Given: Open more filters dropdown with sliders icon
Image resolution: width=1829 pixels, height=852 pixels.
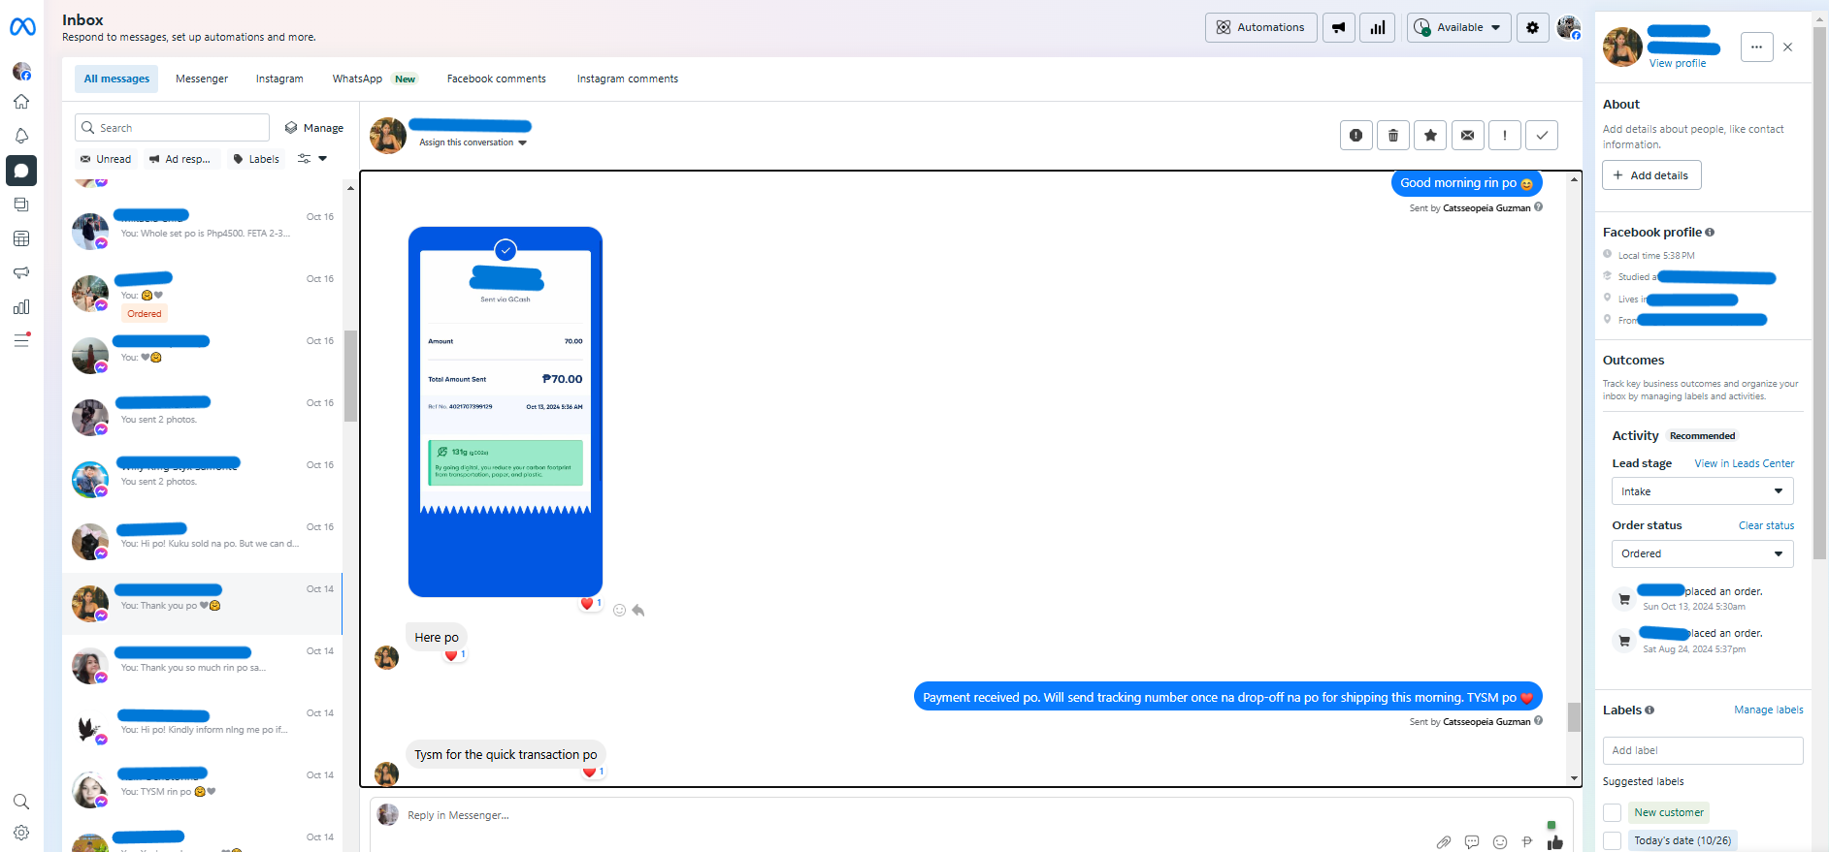Looking at the screenshot, I should (312, 159).
